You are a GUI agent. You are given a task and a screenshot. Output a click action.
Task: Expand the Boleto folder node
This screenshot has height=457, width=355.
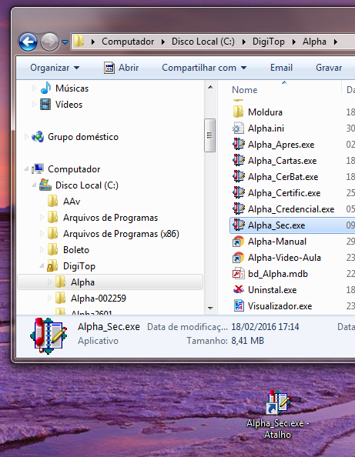(x=42, y=250)
